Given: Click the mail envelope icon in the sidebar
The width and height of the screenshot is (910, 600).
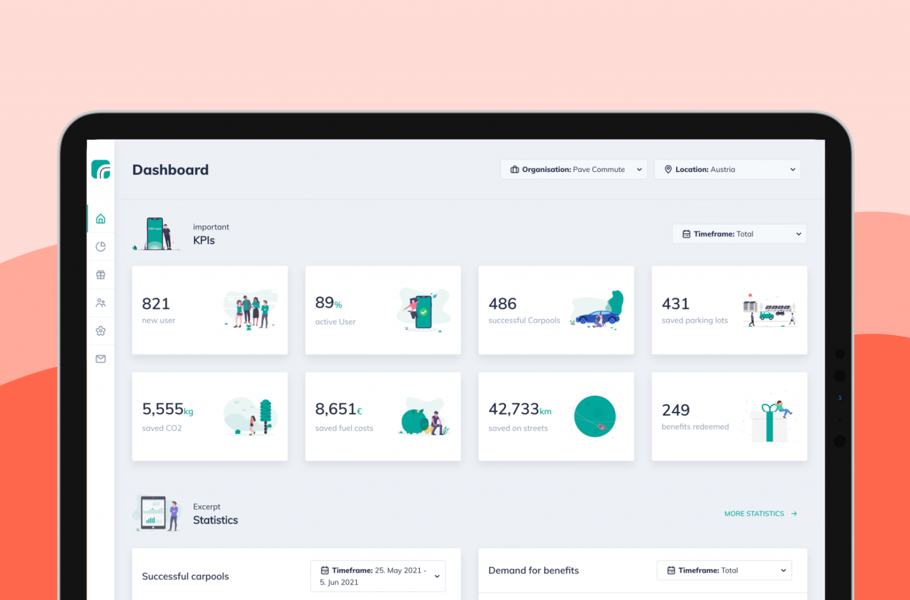Looking at the screenshot, I should (x=101, y=359).
